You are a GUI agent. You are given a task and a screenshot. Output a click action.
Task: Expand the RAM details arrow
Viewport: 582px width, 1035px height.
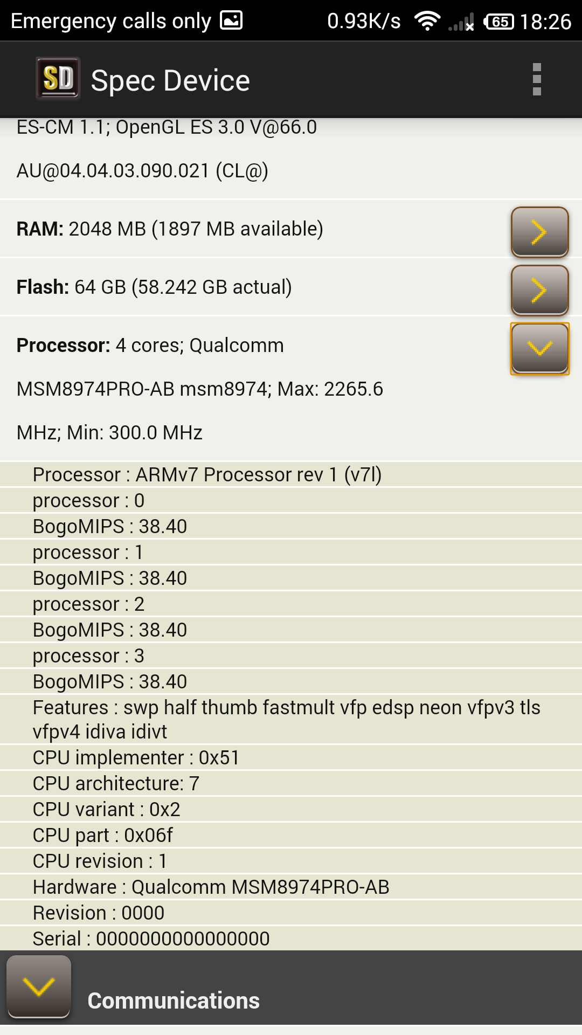click(x=539, y=232)
